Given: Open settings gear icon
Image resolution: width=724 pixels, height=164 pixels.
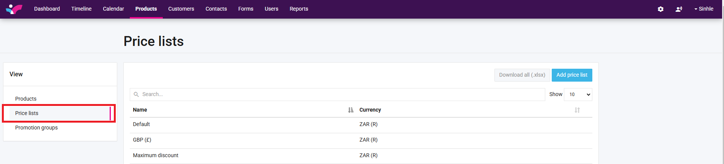Looking at the screenshot, I should (x=661, y=9).
